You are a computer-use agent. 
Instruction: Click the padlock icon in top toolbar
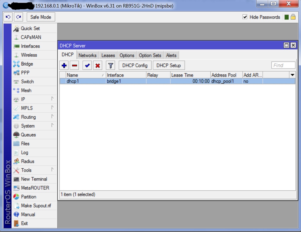(293, 17)
